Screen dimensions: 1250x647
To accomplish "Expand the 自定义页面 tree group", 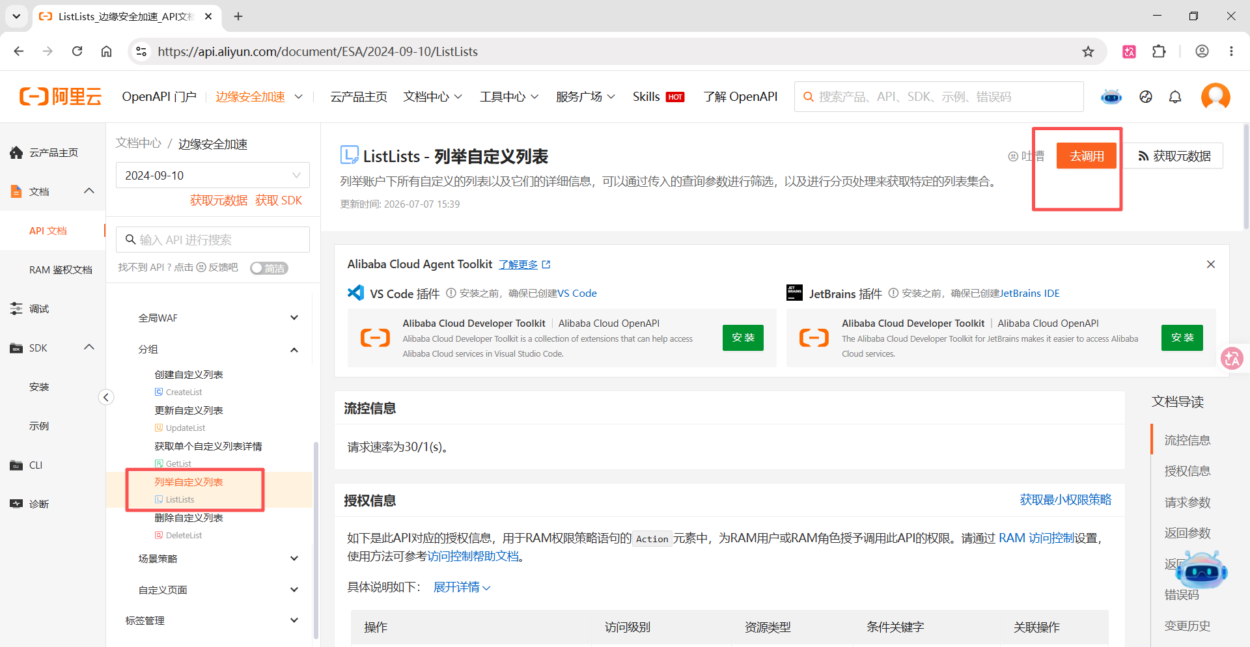I will pyautogui.click(x=294, y=590).
